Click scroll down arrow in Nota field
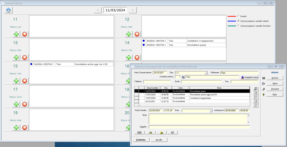 click(248, 122)
